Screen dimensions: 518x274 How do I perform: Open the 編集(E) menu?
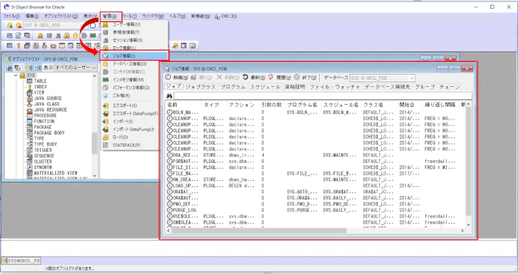click(x=32, y=16)
